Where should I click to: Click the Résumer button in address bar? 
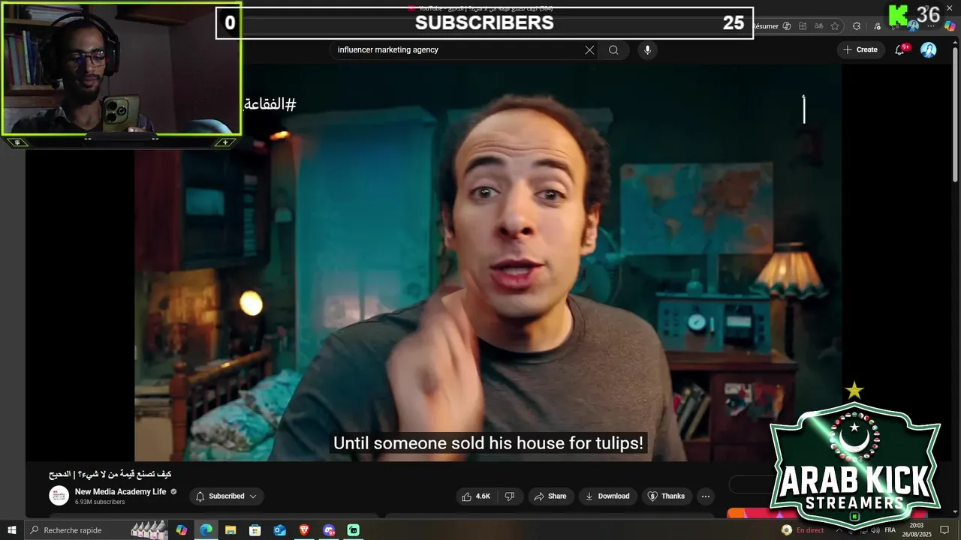(x=765, y=26)
